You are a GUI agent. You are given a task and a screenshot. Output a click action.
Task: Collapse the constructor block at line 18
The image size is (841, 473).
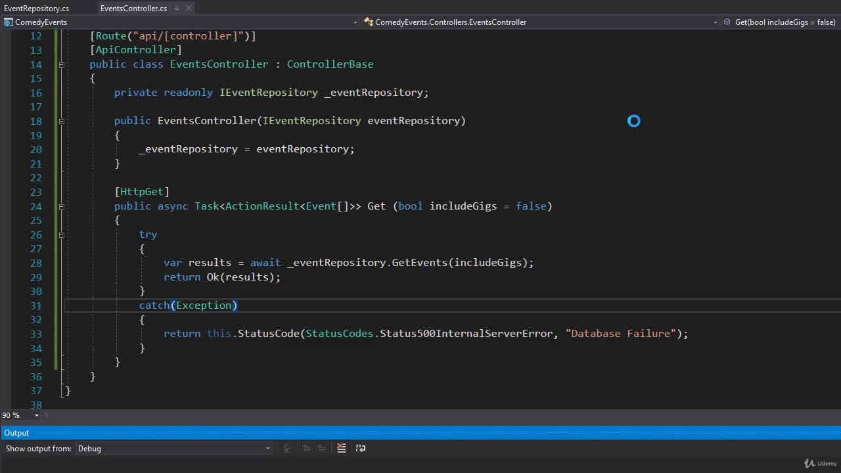coord(61,121)
